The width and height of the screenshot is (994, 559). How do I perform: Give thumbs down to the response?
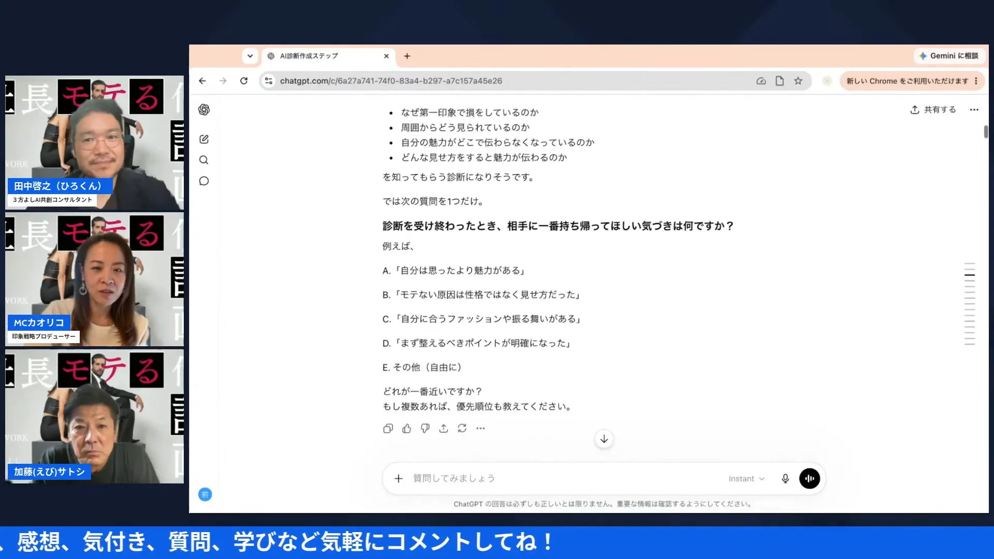point(425,429)
